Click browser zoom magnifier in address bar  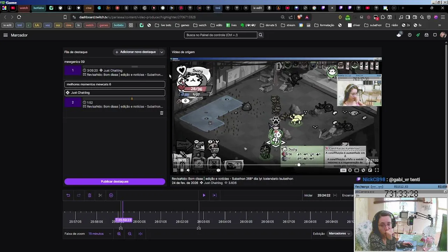pos(282,17)
